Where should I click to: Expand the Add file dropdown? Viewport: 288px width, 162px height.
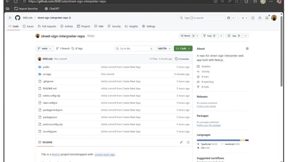click(x=164, y=48)
